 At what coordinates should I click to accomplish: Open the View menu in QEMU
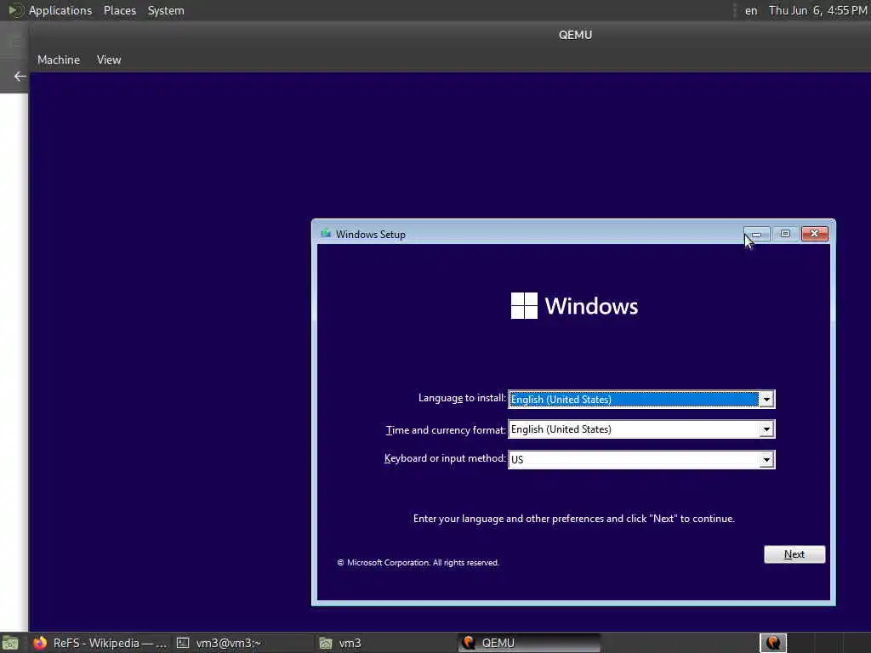tap(109, 60)
